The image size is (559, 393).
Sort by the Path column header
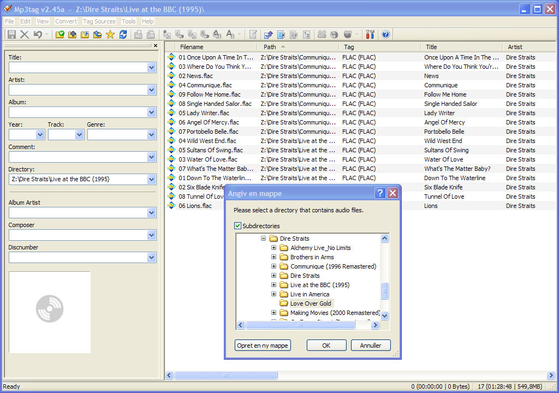tap(298, 47)
